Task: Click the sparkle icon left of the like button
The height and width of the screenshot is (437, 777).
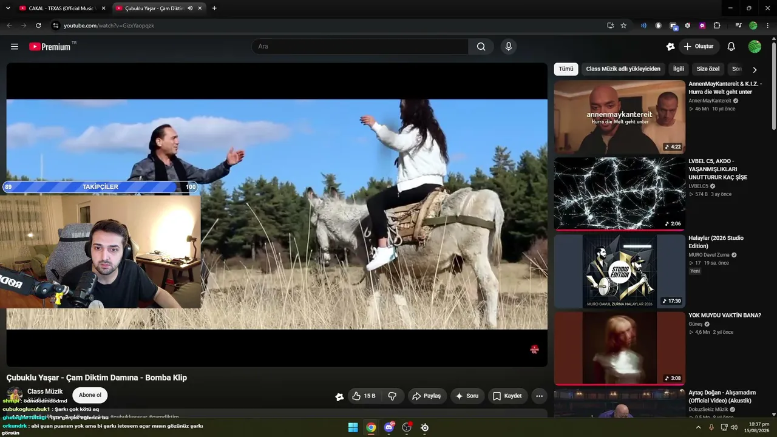Action: pyautogui.click(x=339, y=396)
